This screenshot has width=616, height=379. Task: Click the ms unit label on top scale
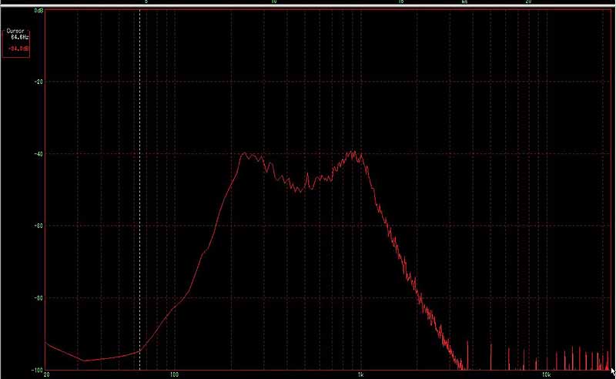(x=464, y=2)
